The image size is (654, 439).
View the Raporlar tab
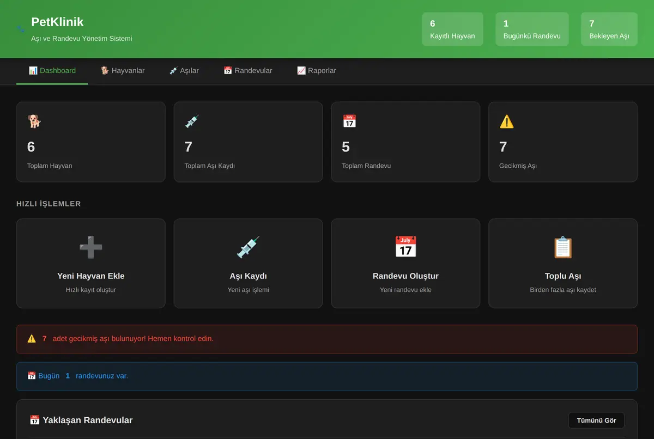coord(317,71)
